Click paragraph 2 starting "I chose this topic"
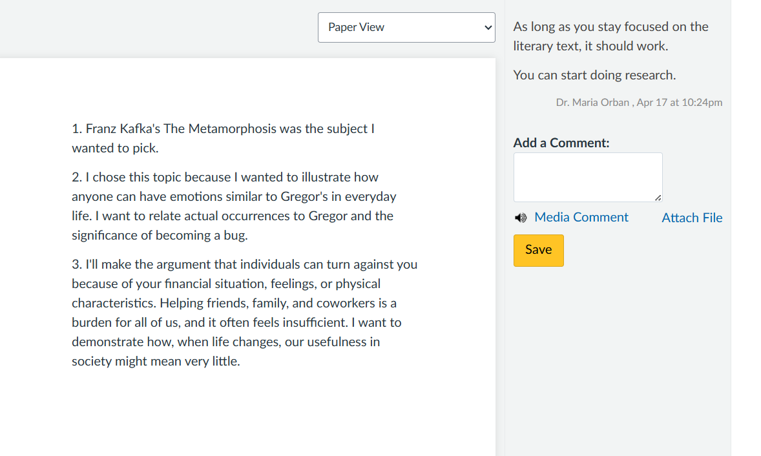This screenshot has height=456, width=761. point(234,206)
